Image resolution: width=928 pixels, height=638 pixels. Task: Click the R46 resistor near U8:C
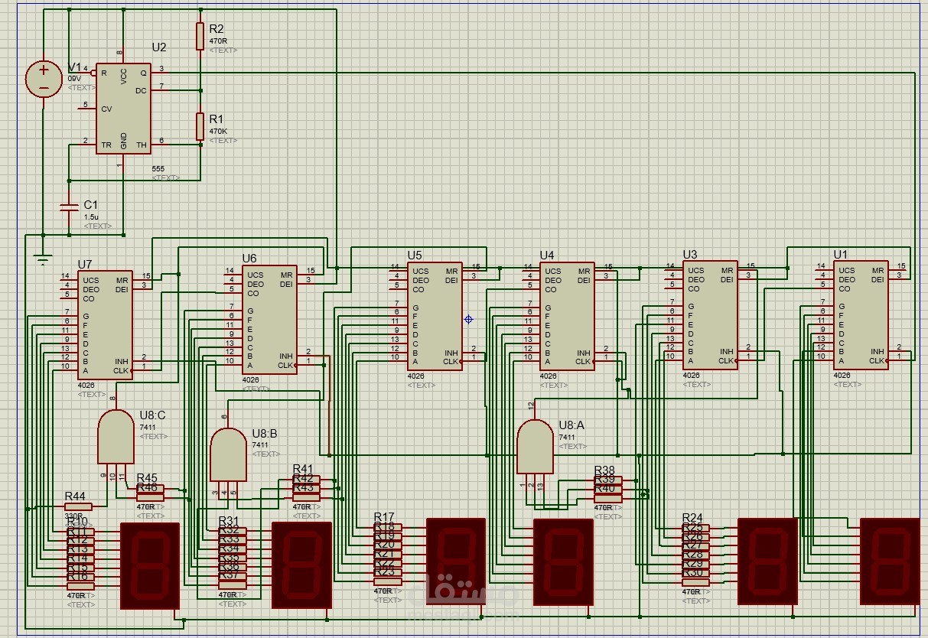point(150,497)
